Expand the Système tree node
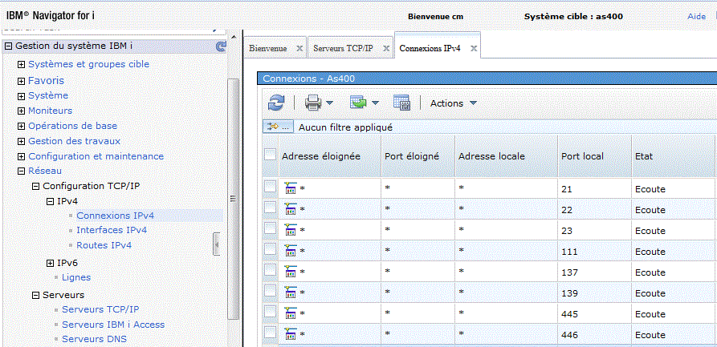The height and width of the screenshot is (347, 717). tap(21, 96)
